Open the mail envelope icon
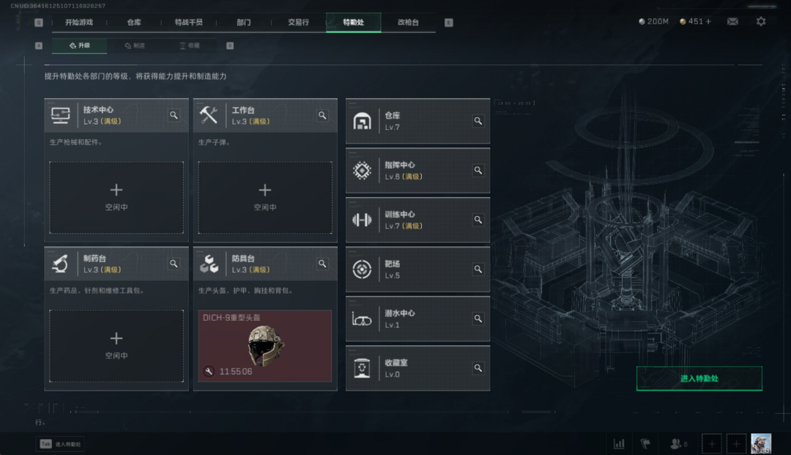Viewport: 791px width, 455px height. pos(732,21)
